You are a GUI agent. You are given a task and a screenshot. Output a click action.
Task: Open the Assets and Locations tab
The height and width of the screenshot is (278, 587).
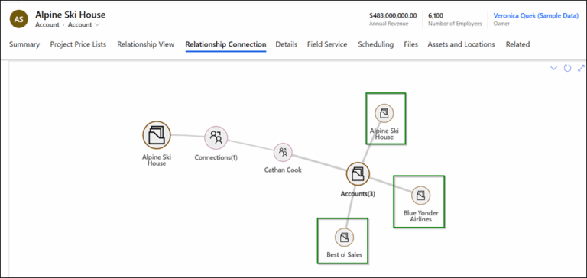461,44
